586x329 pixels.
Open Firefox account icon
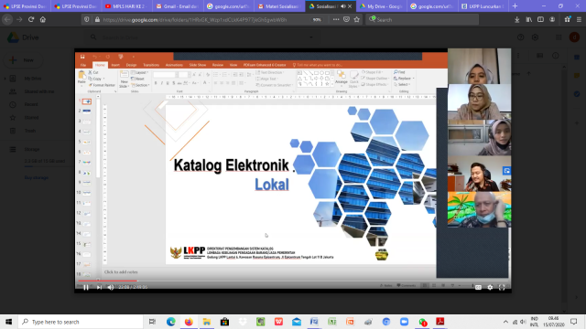tap(552, 19)
